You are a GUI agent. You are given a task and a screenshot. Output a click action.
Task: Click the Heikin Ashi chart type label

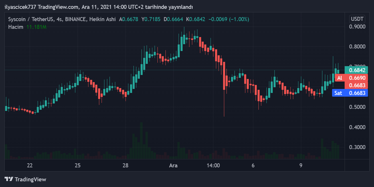pos(102,19)
